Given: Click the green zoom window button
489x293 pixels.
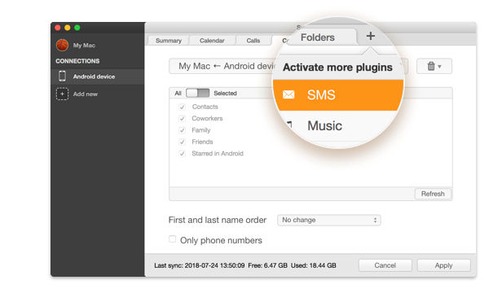Looking at the screenshot, I should coord(77,28).
